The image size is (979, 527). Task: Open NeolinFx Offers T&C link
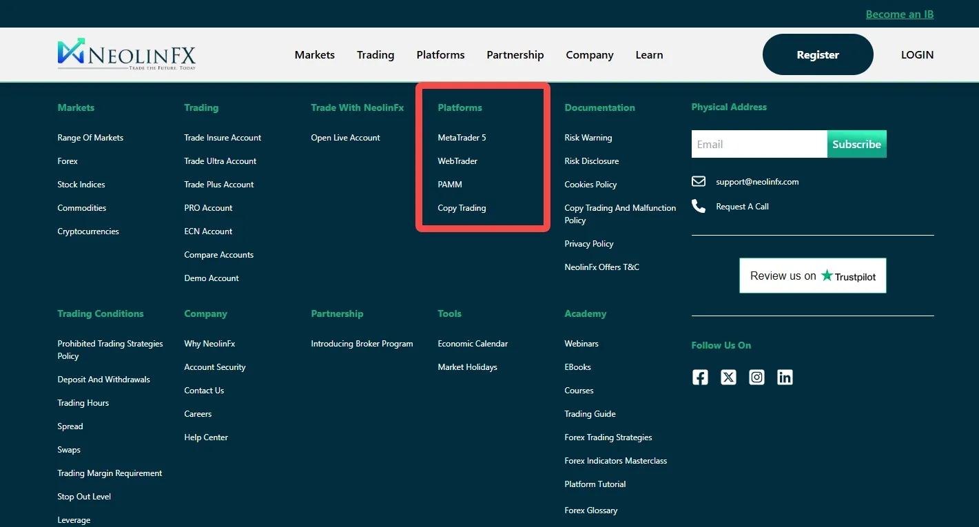point(602,267)
